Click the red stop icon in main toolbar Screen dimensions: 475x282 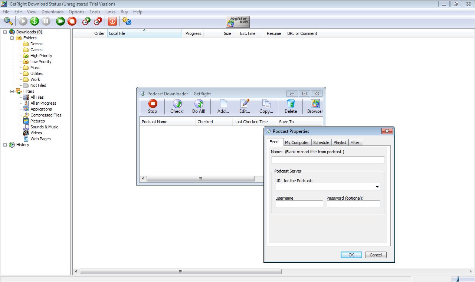[72, 21]
